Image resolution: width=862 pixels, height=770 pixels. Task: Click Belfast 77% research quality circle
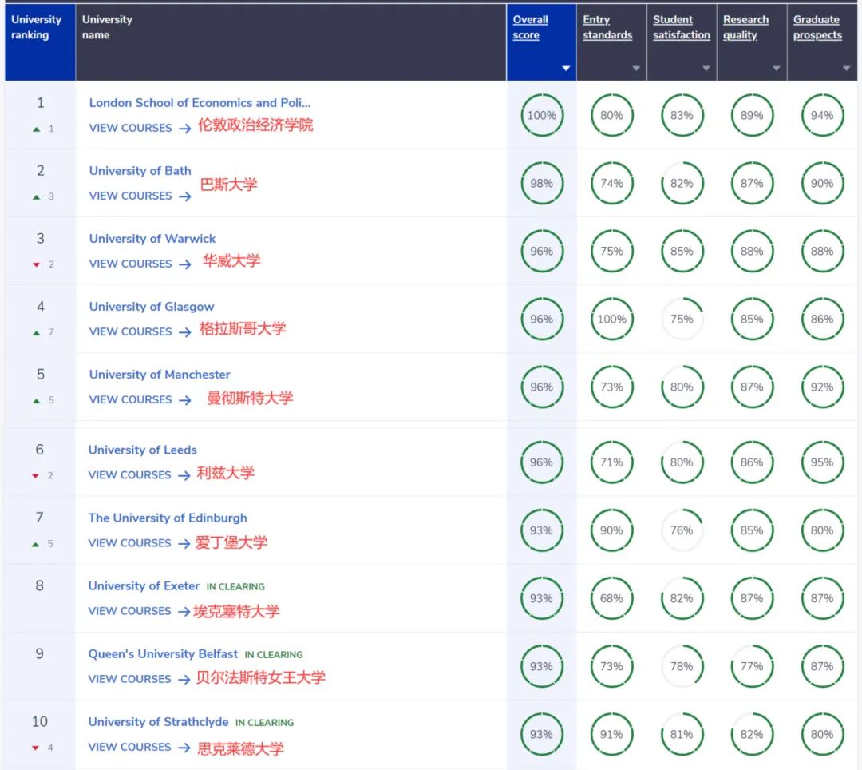click(752, 667)
